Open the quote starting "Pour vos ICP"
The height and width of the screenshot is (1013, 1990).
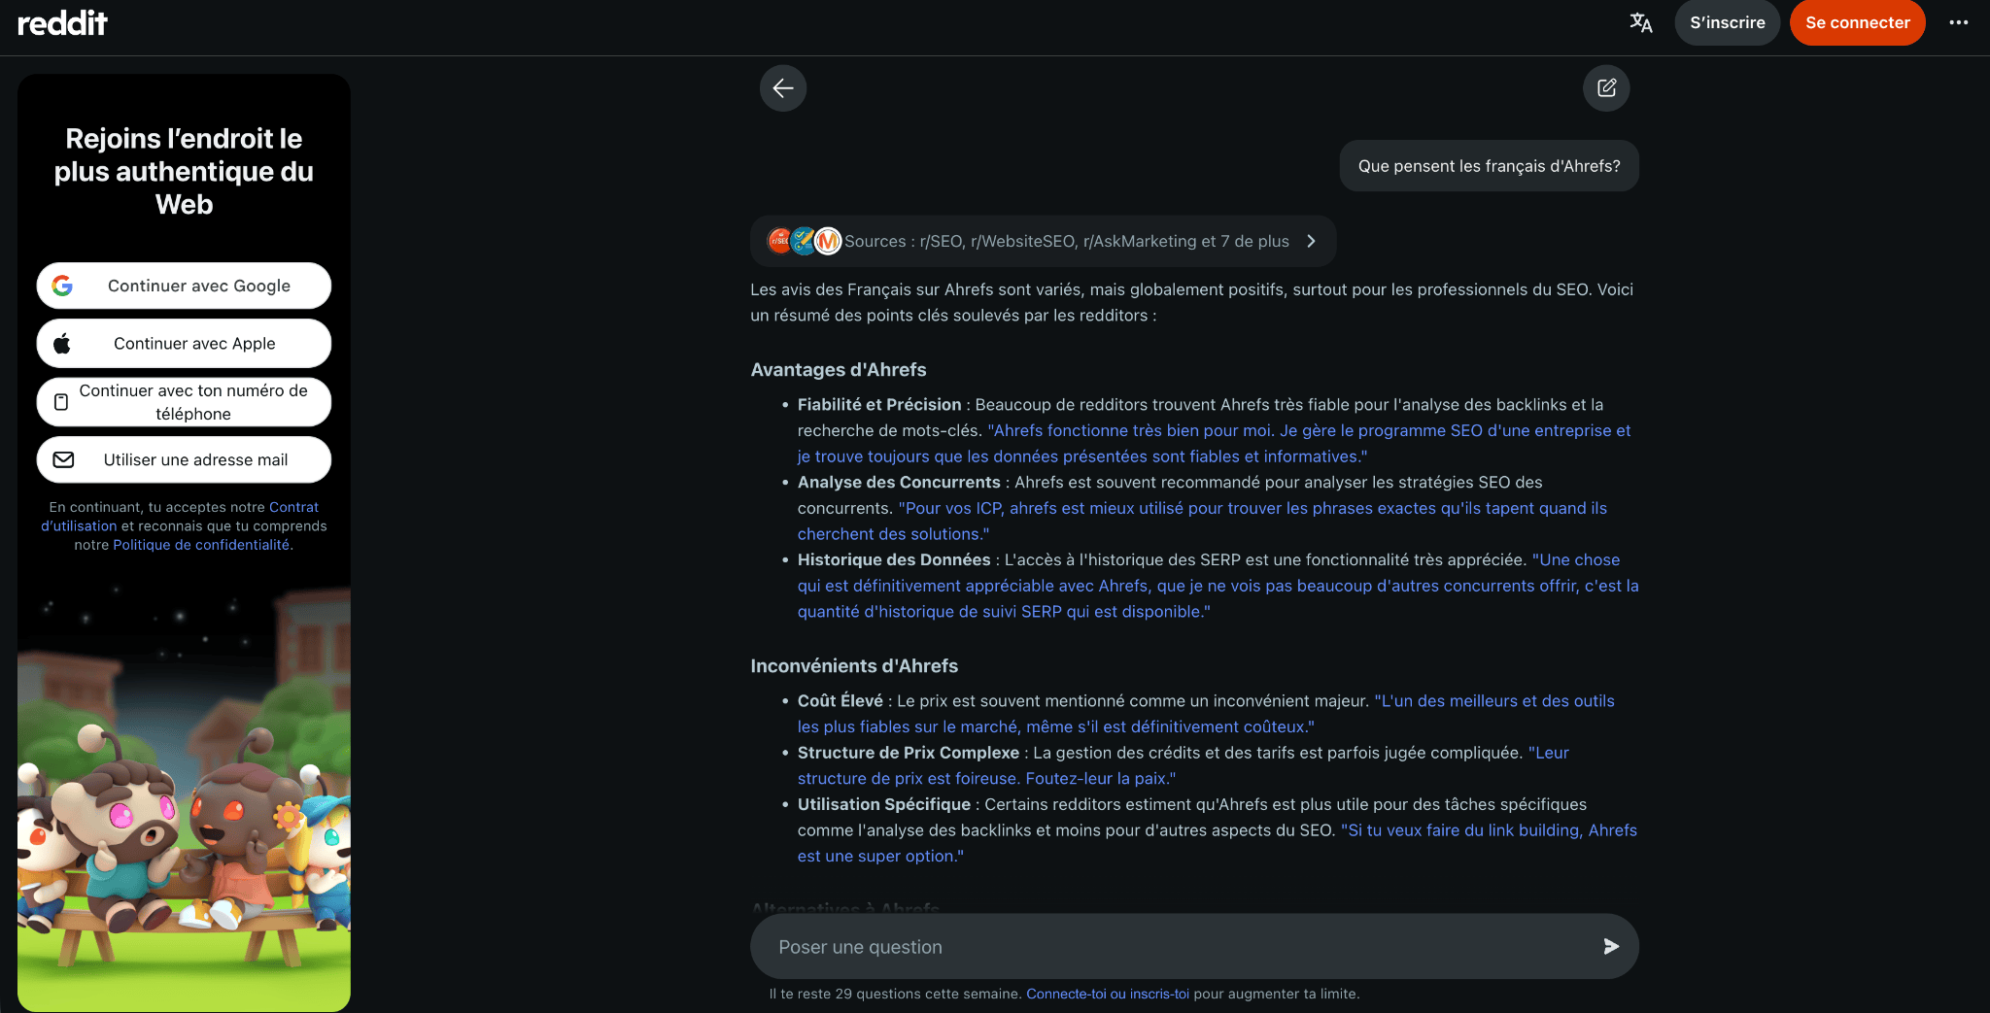1202,521
